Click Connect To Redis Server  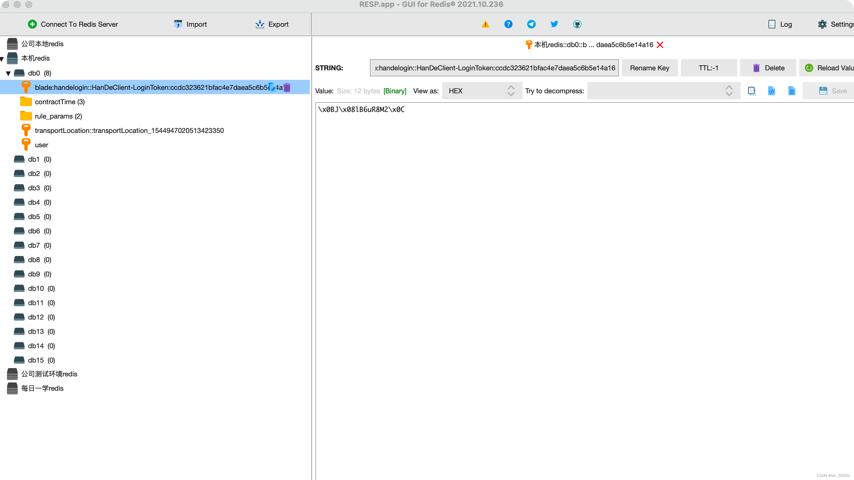[73, 24]
